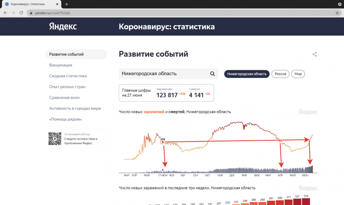Open the Развитие событий sidebar section
This screenshot has height=205, width=344.
pos(76,54)
